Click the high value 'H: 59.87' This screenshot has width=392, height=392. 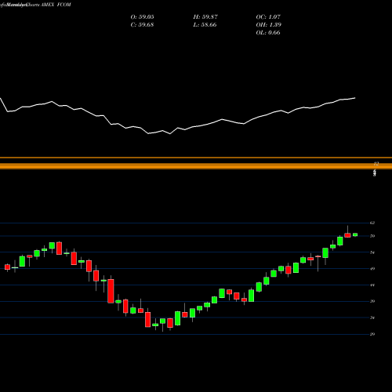pyautogui.click(x=205, y=17)
